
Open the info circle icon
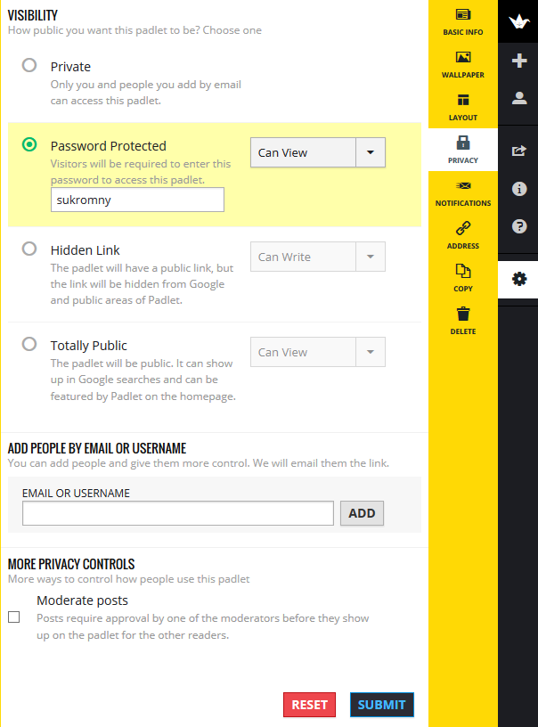[x=519, y=189]
